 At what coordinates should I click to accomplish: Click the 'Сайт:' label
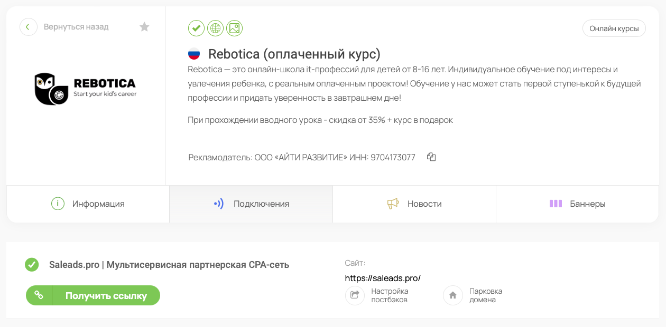pyautogui.click(x=355, y=263)
